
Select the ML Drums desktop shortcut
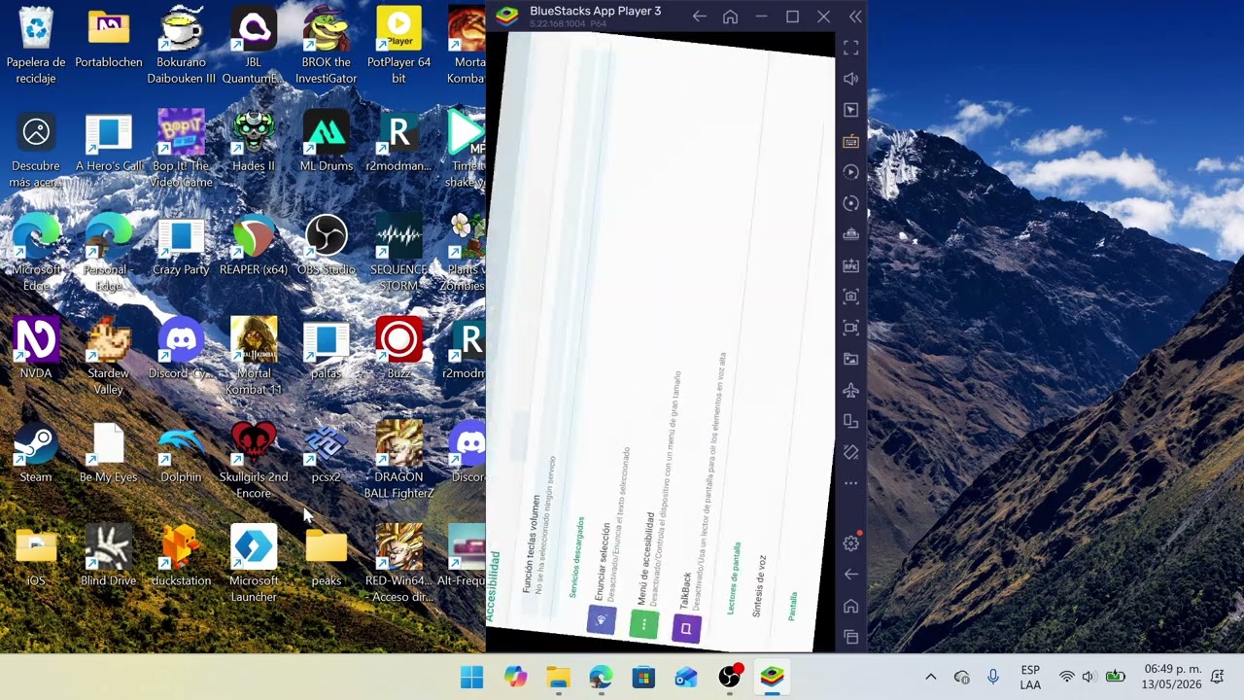(x=327, y=141)
